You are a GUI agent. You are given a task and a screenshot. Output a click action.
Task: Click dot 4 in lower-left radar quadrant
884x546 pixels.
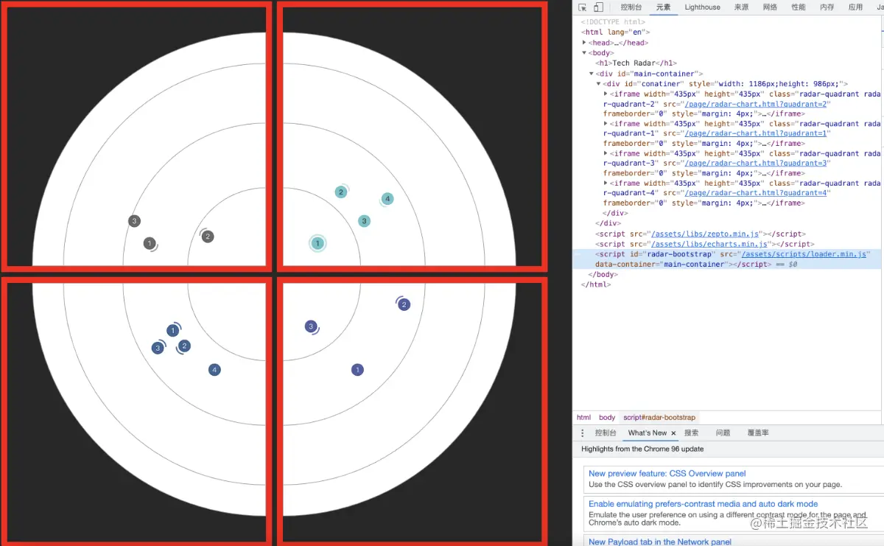214,370
